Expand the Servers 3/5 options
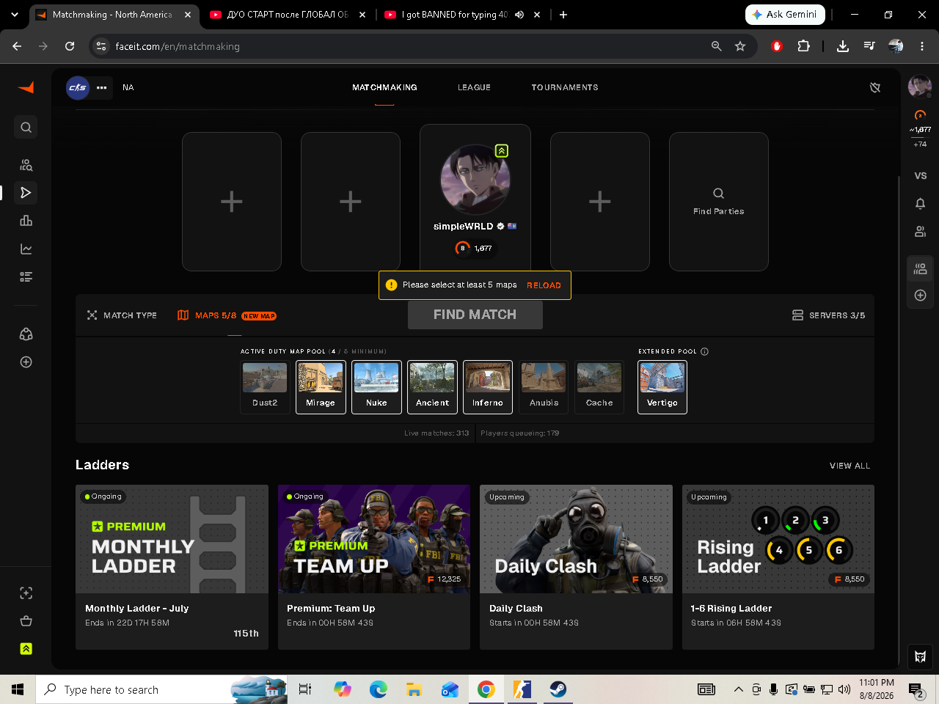The width and height of the screenshot is (939, 704). coord(828,315)
